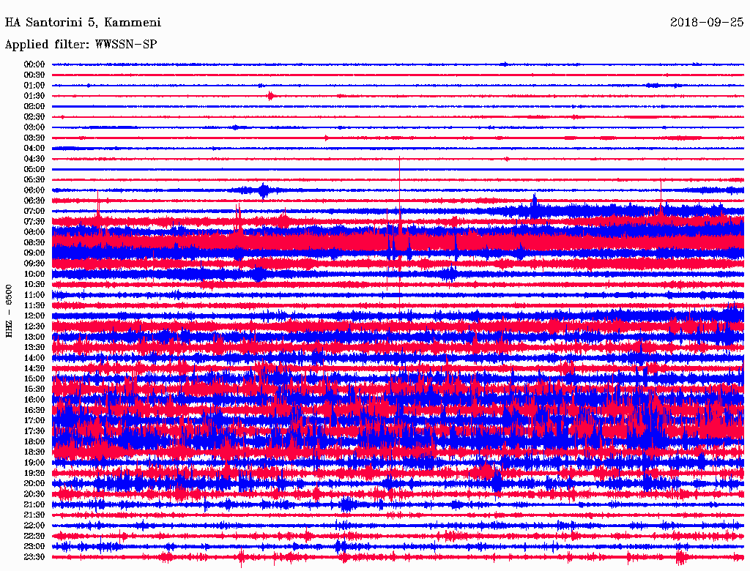Select the 13:00 time label
This screenshot has width=750, height=571.
[34, 337]
